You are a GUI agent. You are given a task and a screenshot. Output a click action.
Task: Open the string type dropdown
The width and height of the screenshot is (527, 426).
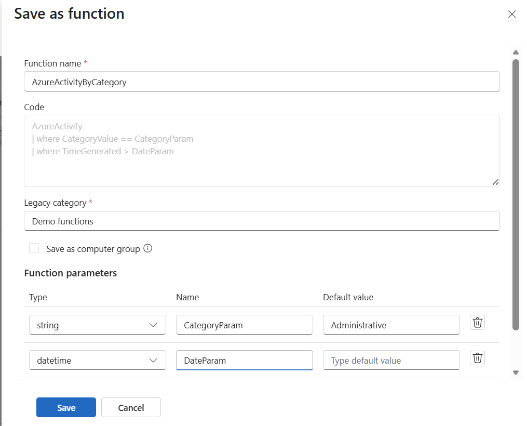pyautogui.click(x=98, y=325)
